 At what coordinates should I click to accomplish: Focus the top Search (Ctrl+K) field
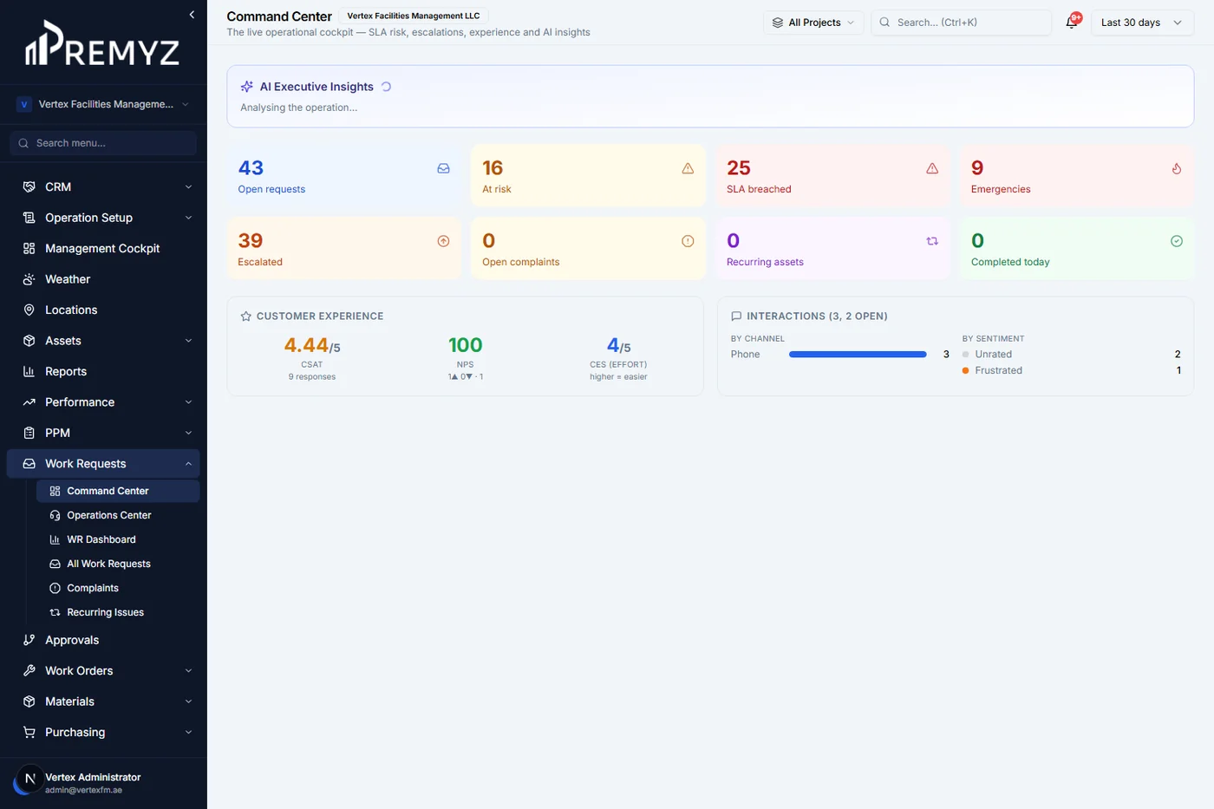[962, 23]
